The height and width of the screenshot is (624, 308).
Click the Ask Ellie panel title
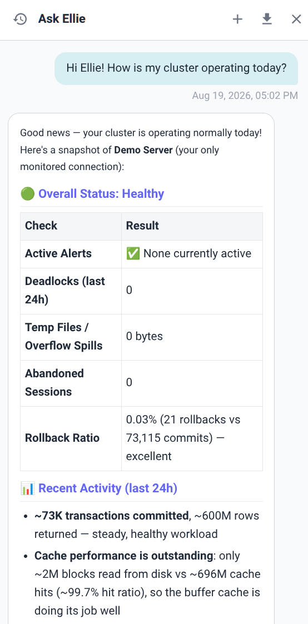point(62,19)
